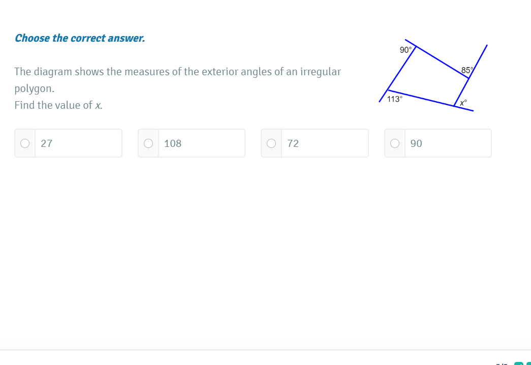Click the 113° angle label in the diagram

394,99
